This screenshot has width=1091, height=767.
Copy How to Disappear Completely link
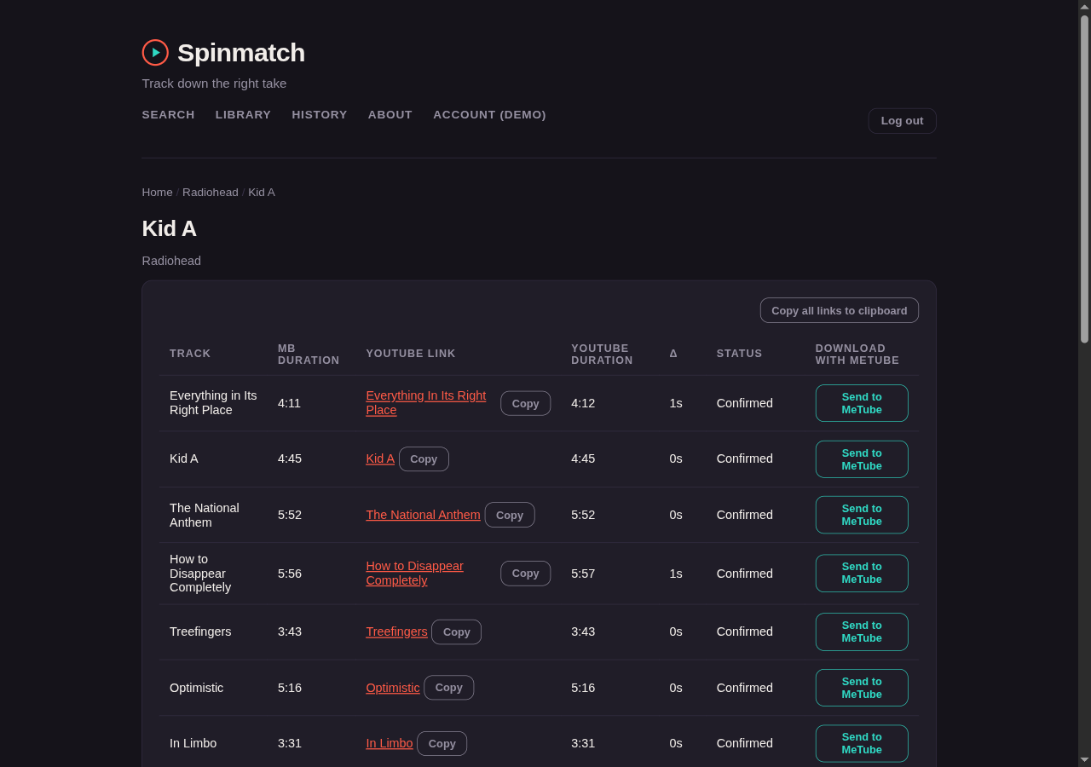525,574
